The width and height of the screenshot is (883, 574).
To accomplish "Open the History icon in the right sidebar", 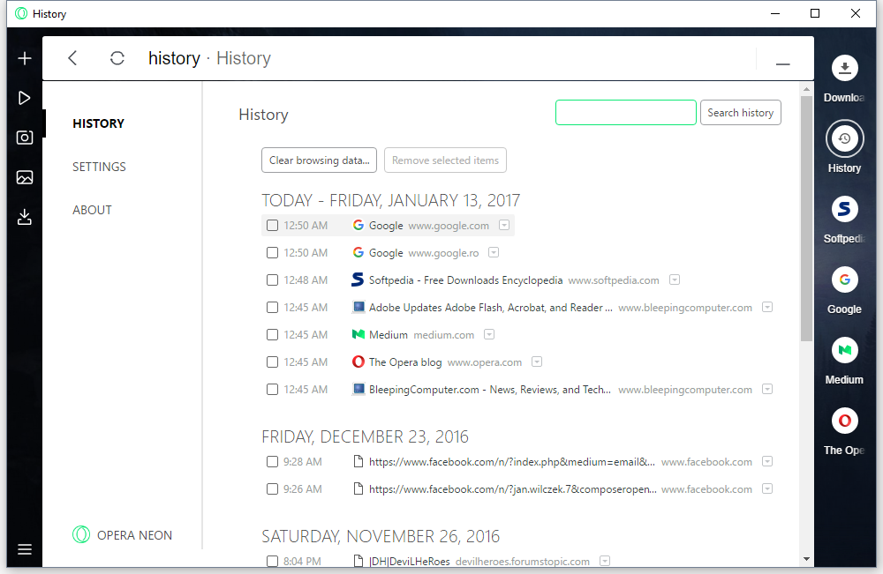I will pyautogui.click(x=844, y=138).
